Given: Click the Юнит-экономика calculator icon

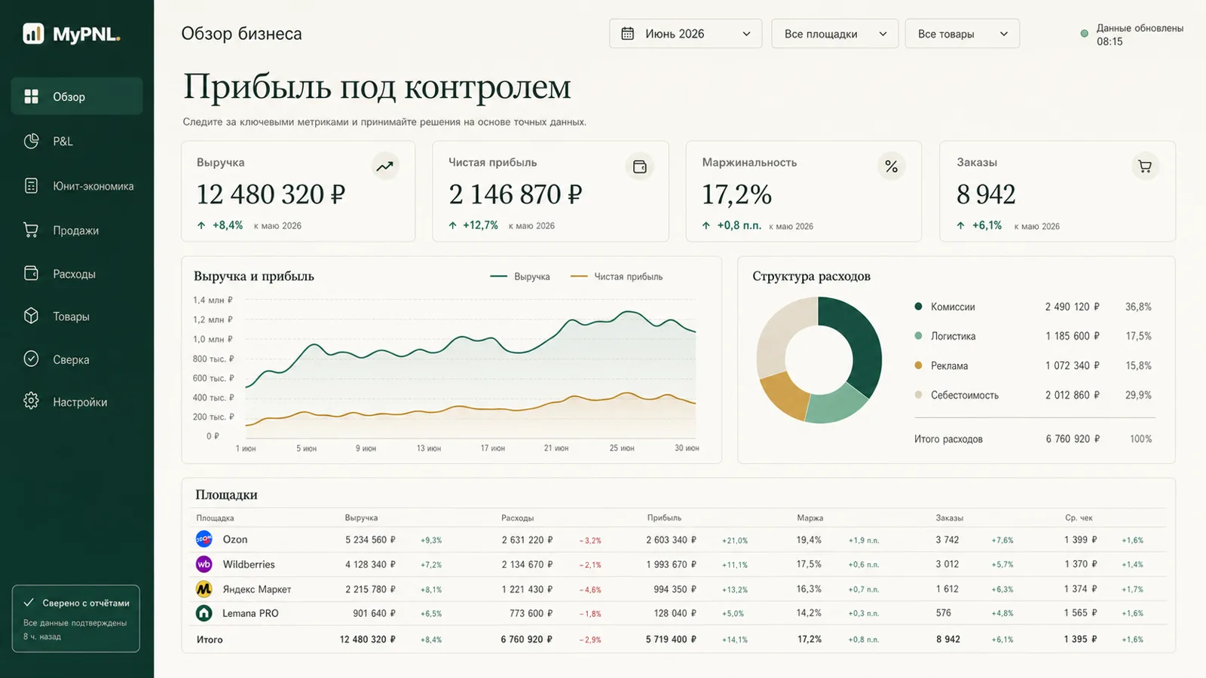Looking at the screenshot, I should click(x=31, y=185).
